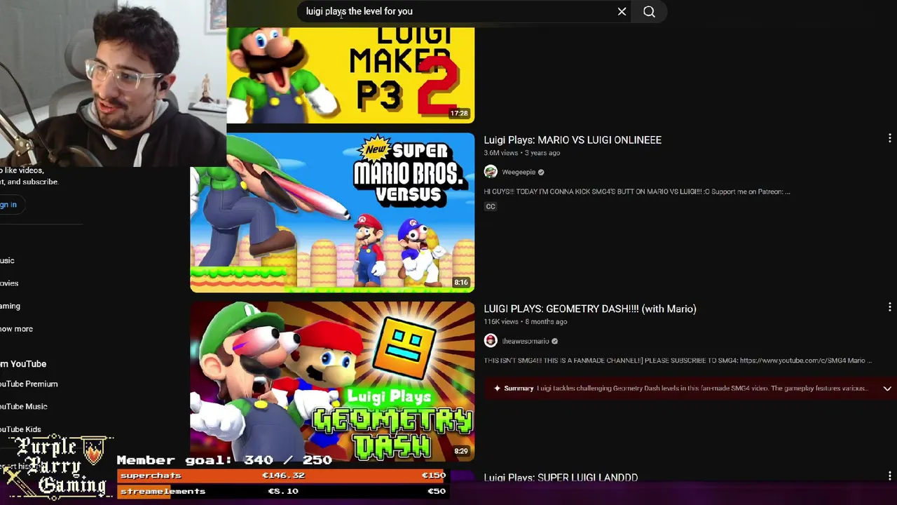
Task: Open 'Luigi Plays: SUPER LUIGI LANDDD' title
Action: coord(561,477)
